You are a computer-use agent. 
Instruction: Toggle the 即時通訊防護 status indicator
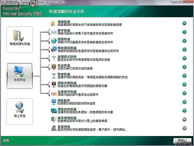tap(184, 50)
